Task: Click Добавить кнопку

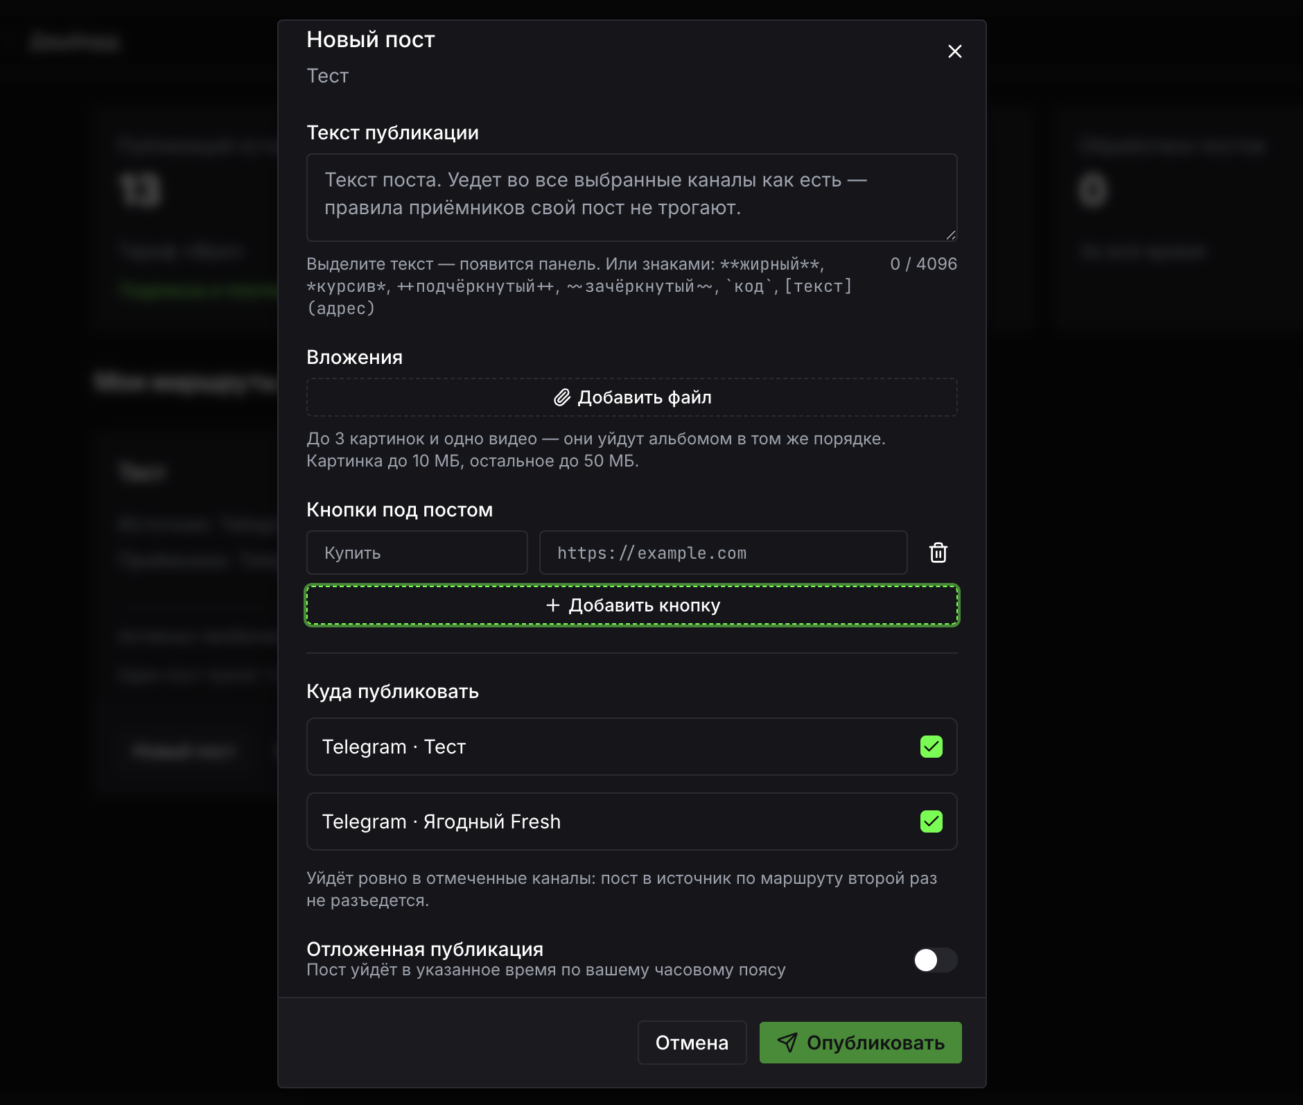Action: (631, 605)
